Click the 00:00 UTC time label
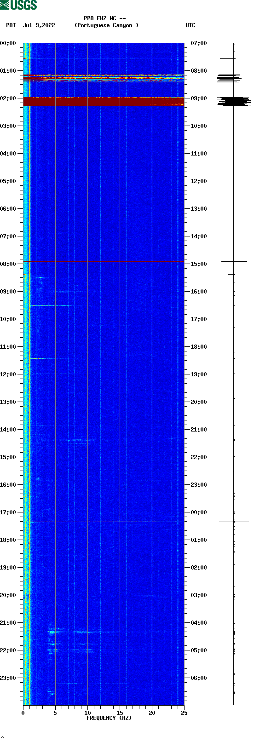 [199, 512]
